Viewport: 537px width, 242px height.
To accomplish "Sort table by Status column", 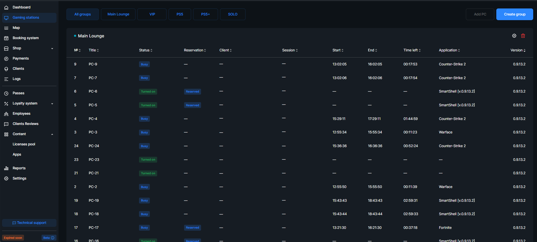I will click(146, 50).
